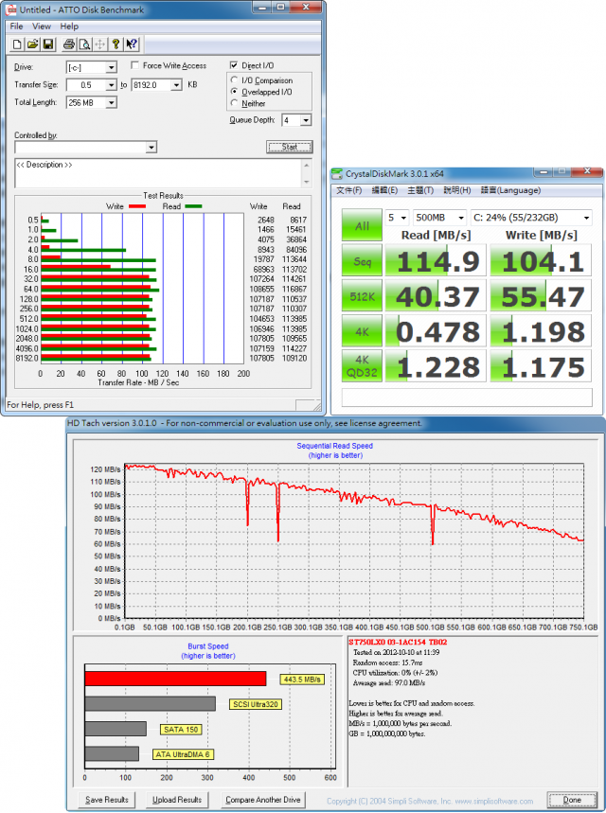Screen dimensions: 606x813
Task: Click the four-arrow move icon in ATTO toolbar
Action: tap(99, 44)
